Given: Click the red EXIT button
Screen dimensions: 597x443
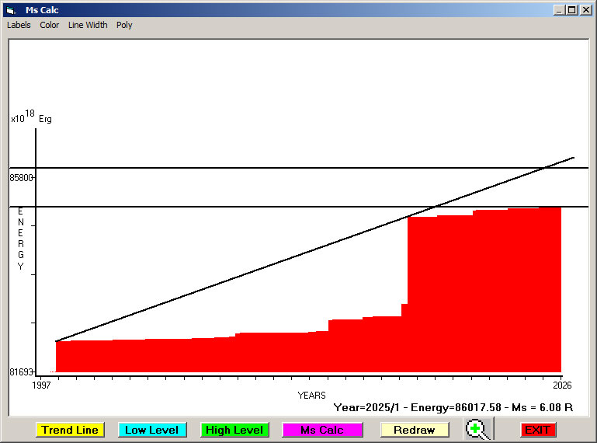Looking at the screenshot, I should [537, 430].
